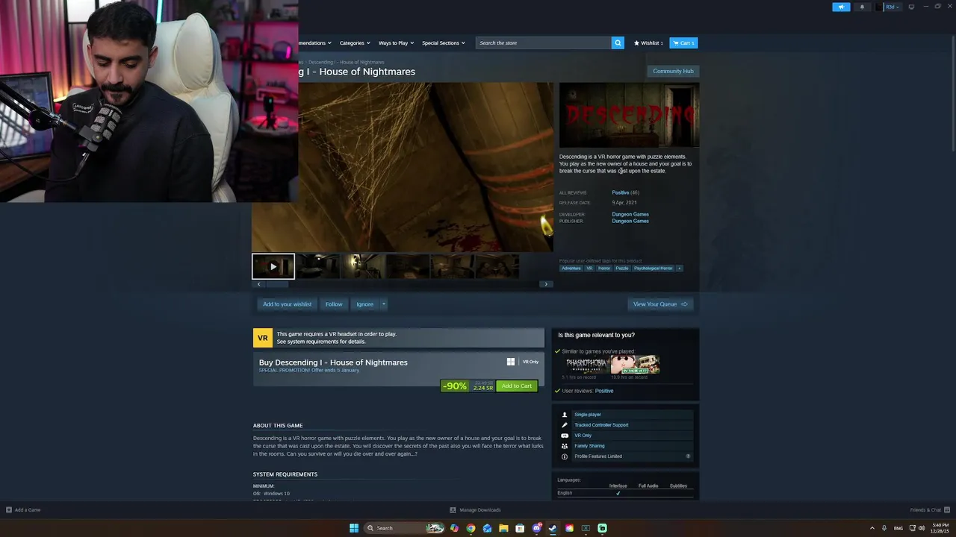Viewport: 956px width, 537px height.
Task: Click the Profile Features Limited help question mark
Action: coord(688,456)
